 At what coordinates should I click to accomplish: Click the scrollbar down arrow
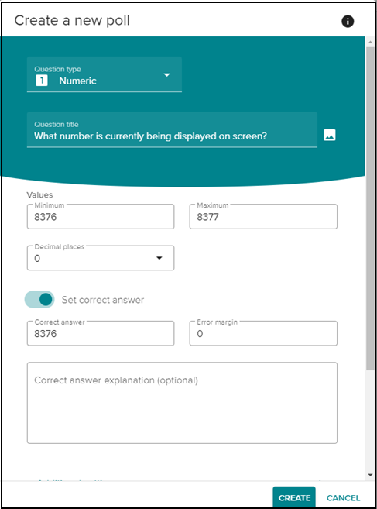click(370, 475)
